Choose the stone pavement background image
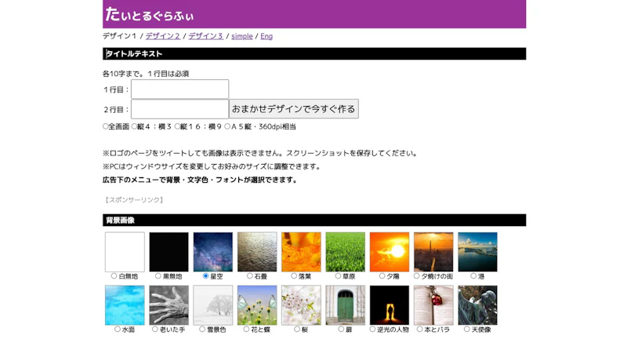Image resolution: width=627 pixels, height=339 pixels. [x=257, y=252]
